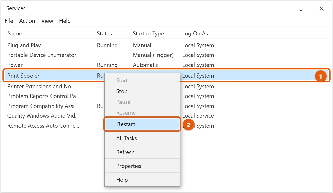This screenshot has width=333, height=193.
Task: Sort by the Log On As column header
Action: [195, 34]
